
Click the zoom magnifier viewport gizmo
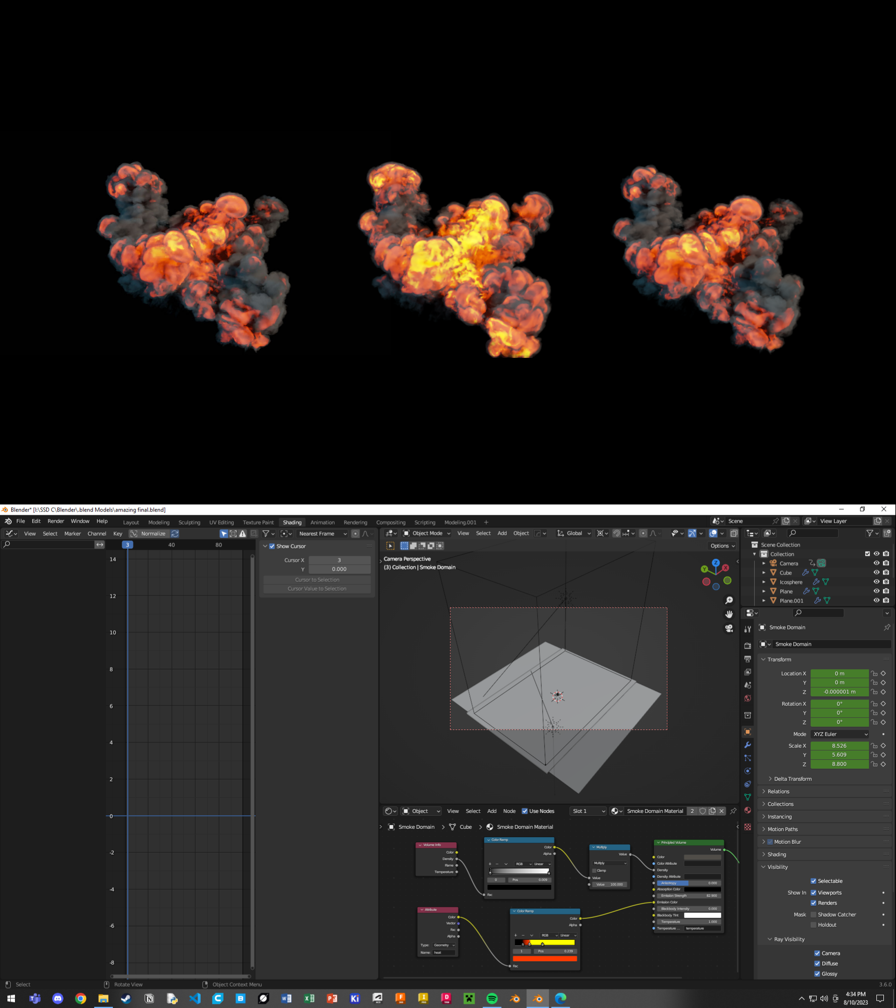point(729,600)
